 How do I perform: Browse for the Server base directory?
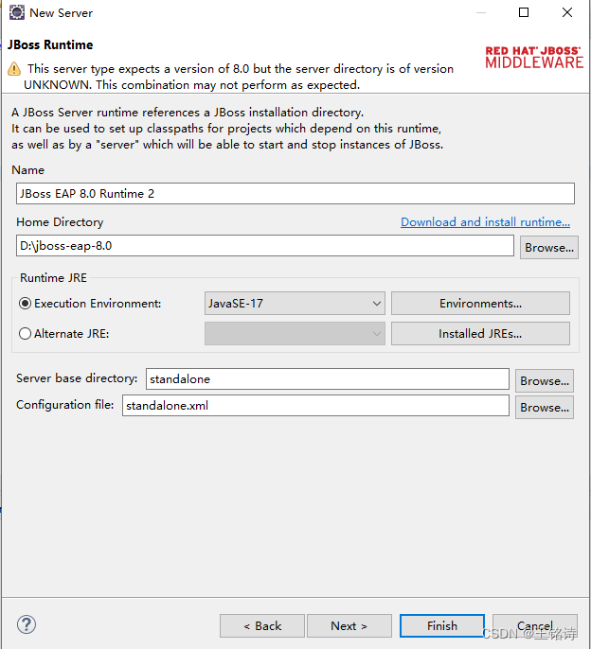(545, 380)
